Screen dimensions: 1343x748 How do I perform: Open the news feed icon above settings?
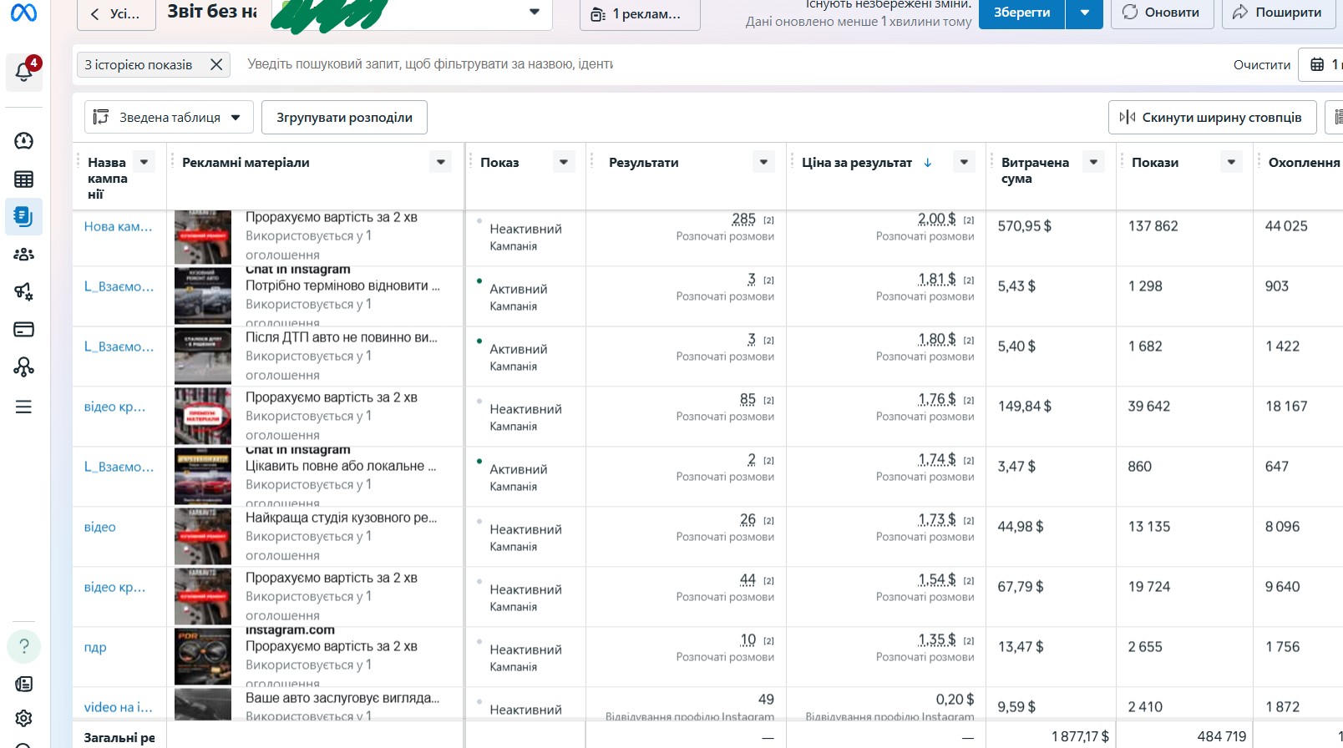(24, 684)
